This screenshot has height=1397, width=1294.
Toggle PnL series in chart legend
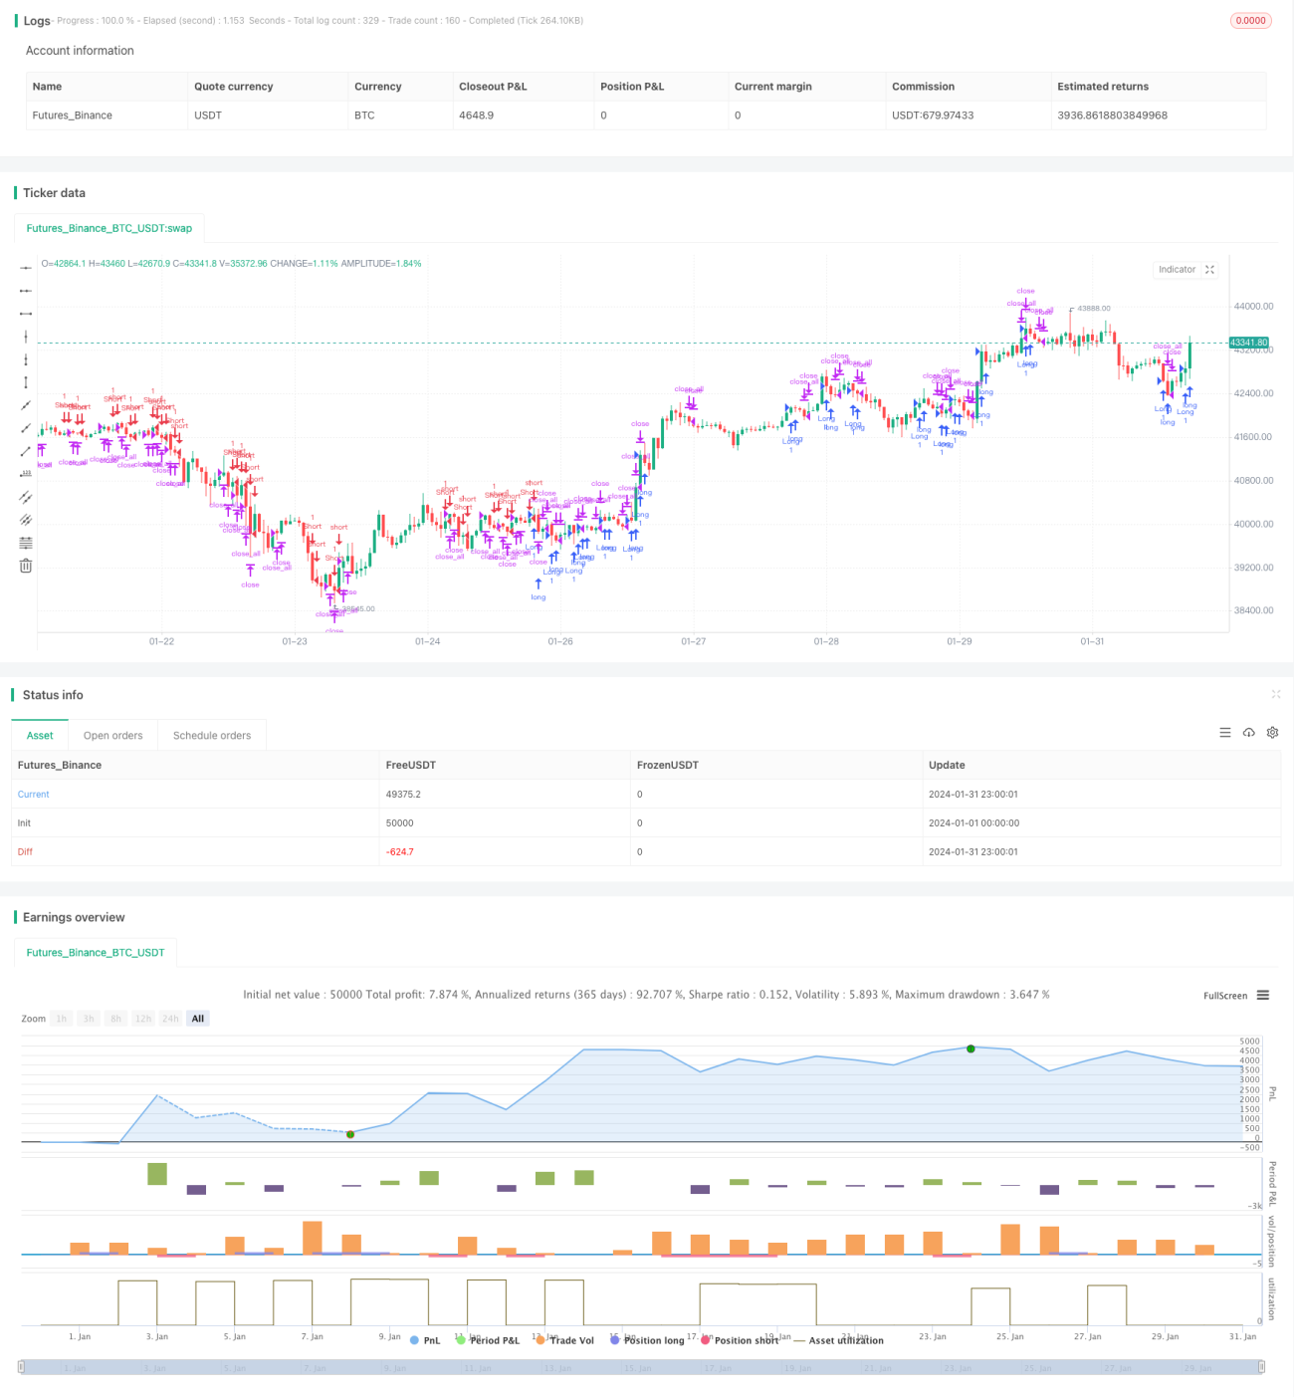(425, 1340)
